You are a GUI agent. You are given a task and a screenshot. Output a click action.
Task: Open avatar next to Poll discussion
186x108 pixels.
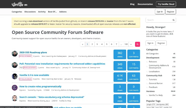[15, 65]
